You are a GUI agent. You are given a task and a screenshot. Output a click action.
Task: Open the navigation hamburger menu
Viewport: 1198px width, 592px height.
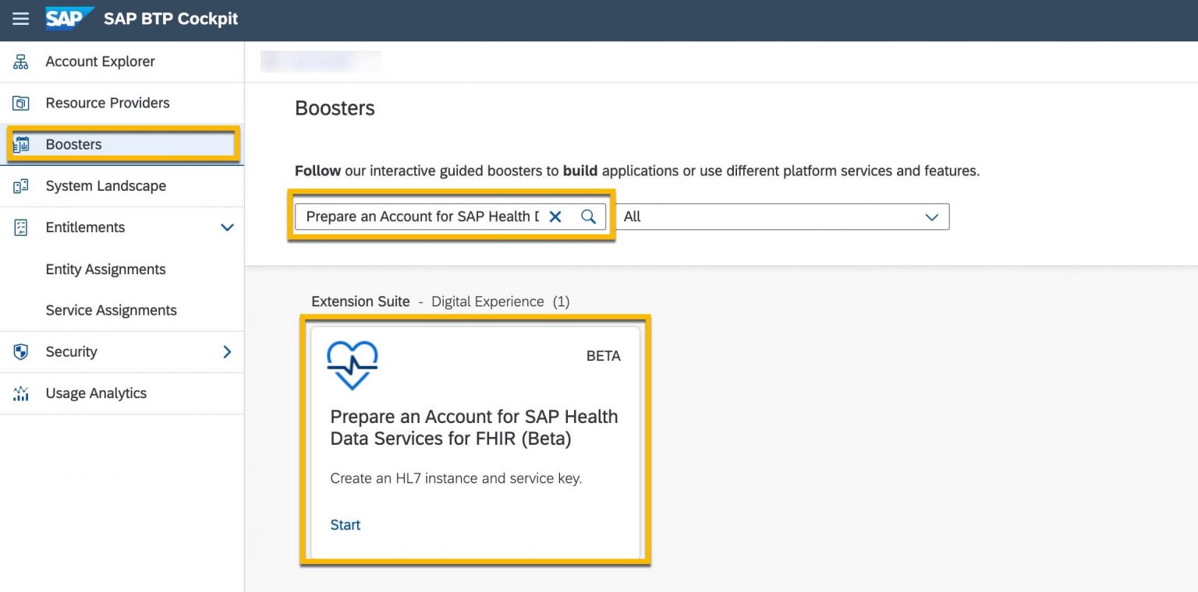point(20,19)
